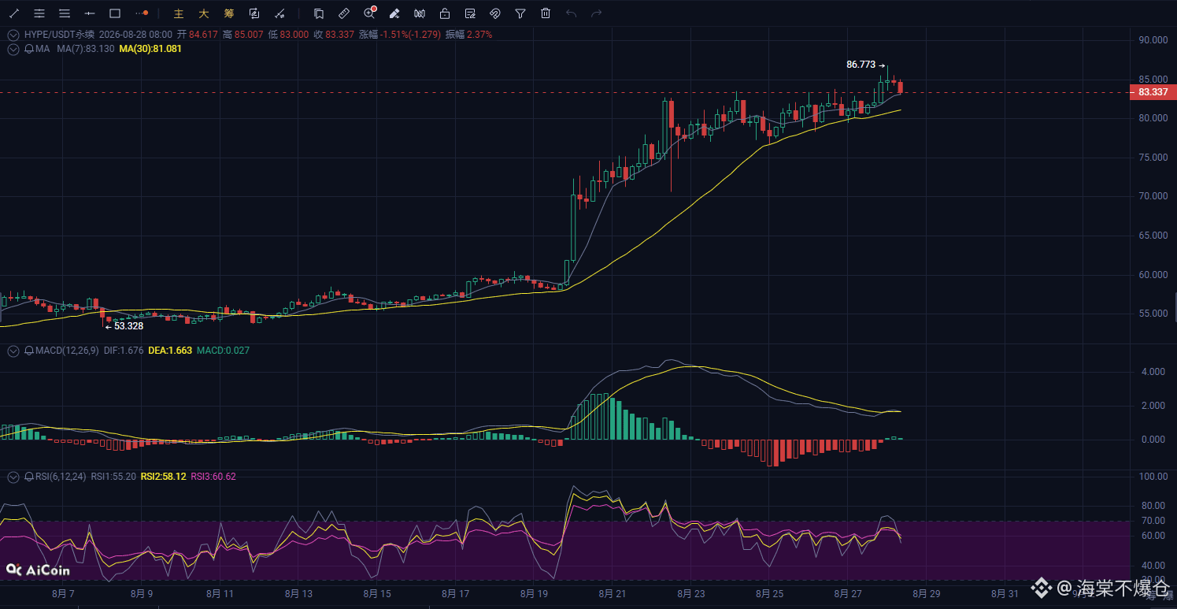1177x609 pixels.
Task: Click the DIF:1.676 value
Action: coord(124,351)
